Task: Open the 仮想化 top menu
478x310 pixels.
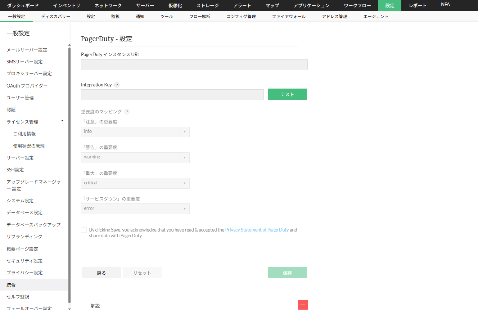Action: tap(175, 5)
